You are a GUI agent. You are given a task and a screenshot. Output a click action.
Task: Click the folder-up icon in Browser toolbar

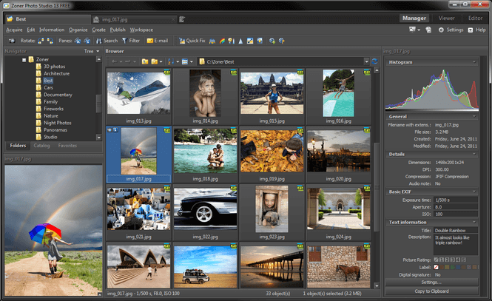(x=145, y=61)
